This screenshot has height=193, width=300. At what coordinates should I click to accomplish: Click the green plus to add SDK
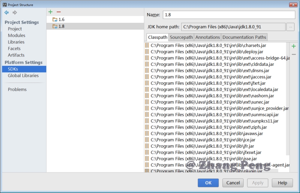(51, 12)
